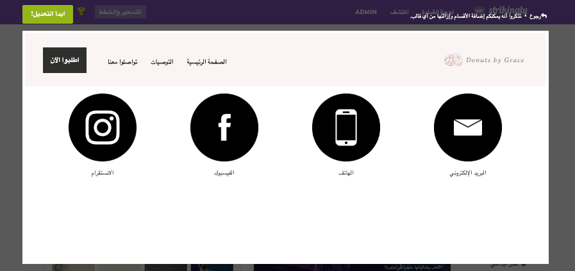The height and width of the screenshot is (271, 575).
Task: Click the الهاتف label
Action: coord(346,173)
